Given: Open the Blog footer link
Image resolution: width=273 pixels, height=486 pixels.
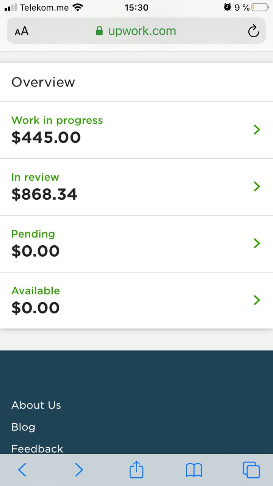Looking at the screenshot, I should 23,427.
